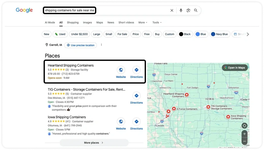Viewport: 264px width, 150px height.
Task: Click Use precise location button
Action: tap(81, 45)
